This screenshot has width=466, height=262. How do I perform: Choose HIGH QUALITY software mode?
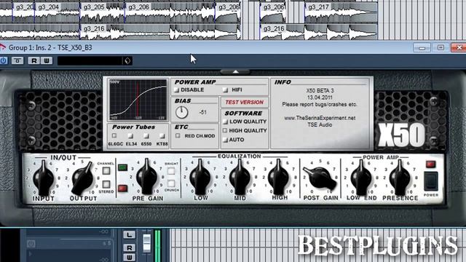pyautogui.click(x=225, y=130)
